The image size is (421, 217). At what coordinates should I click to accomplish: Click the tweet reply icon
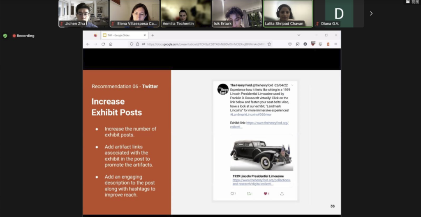[x=233, y=194]
